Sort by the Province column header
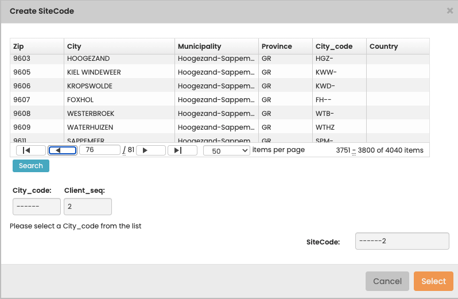This screenshot has height=299, width=458. (285, 46)
